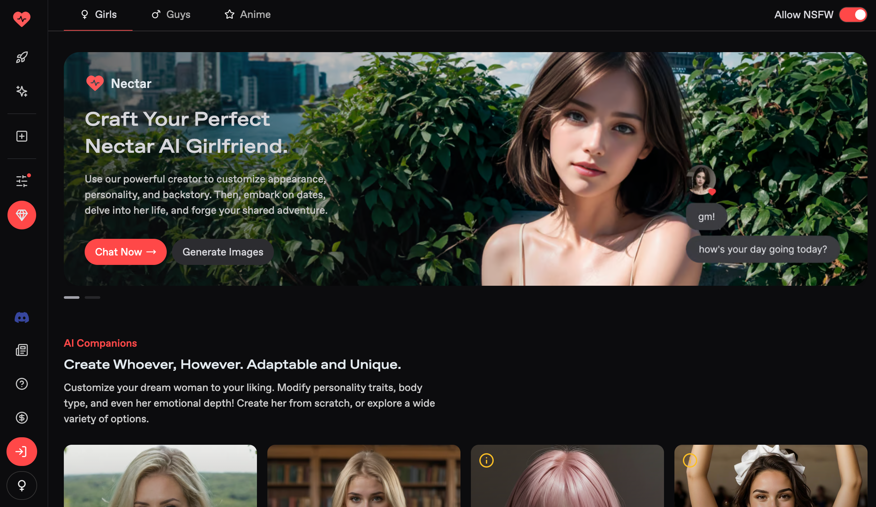
Task: Switch to the Guys tab
Action: pos(171,15)
